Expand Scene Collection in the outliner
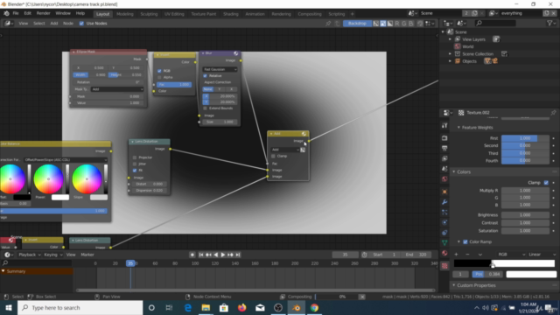Image resolution: width=560 pixels, height=315 pixels. pos(450,54)
